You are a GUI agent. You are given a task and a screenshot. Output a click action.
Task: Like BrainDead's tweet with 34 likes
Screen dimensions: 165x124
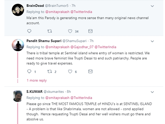coord(70,31)
